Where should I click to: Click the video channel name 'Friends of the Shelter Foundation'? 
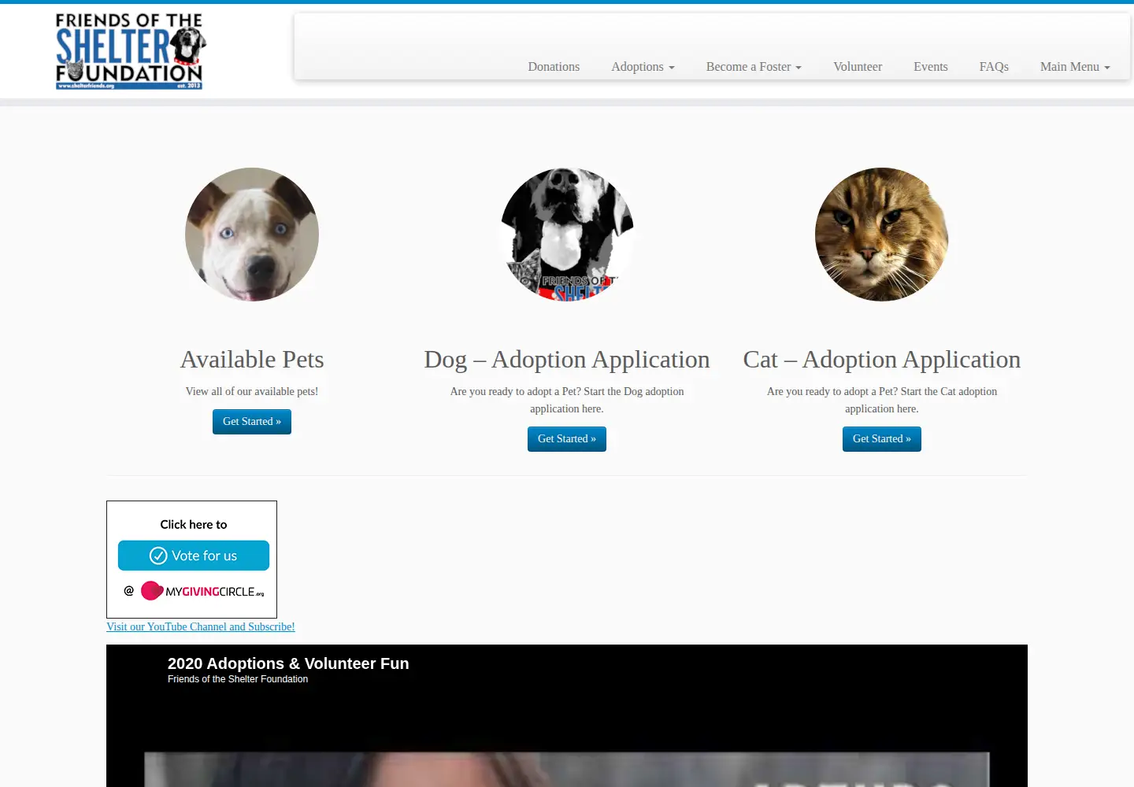tap(238, 679)
